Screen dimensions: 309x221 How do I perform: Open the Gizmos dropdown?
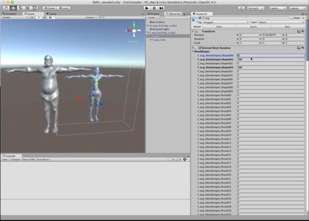(x=91, y=17)
